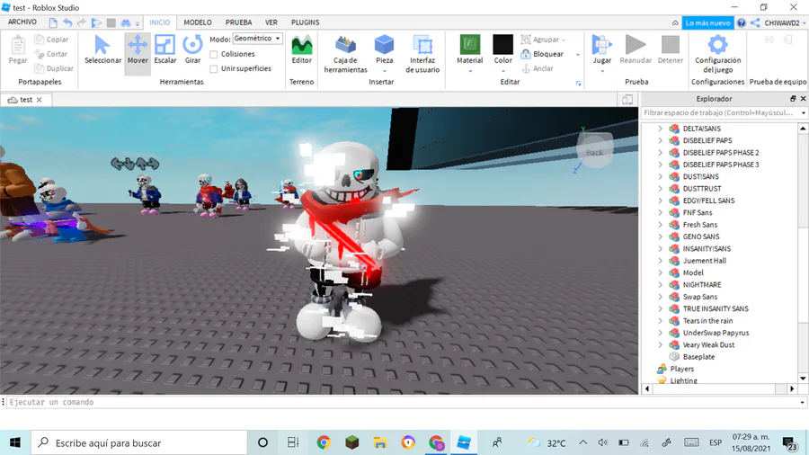Open the Modo Geométrico dropdown
Viewport: 809px width, 455px height.
(257, 39)
